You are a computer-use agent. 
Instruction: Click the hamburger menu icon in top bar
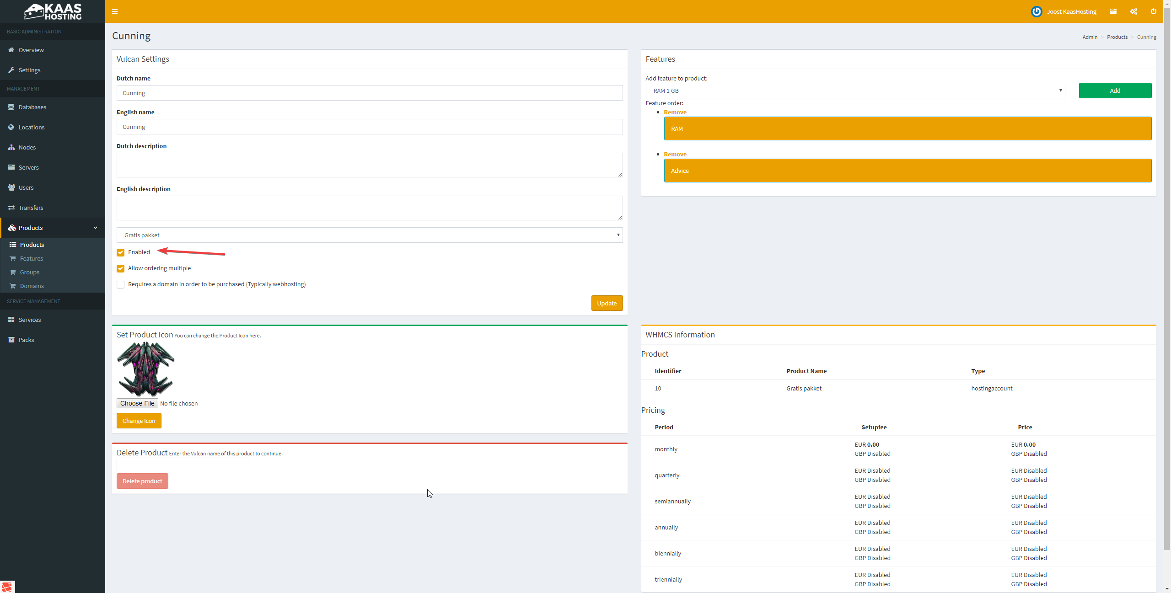point(115,11)
